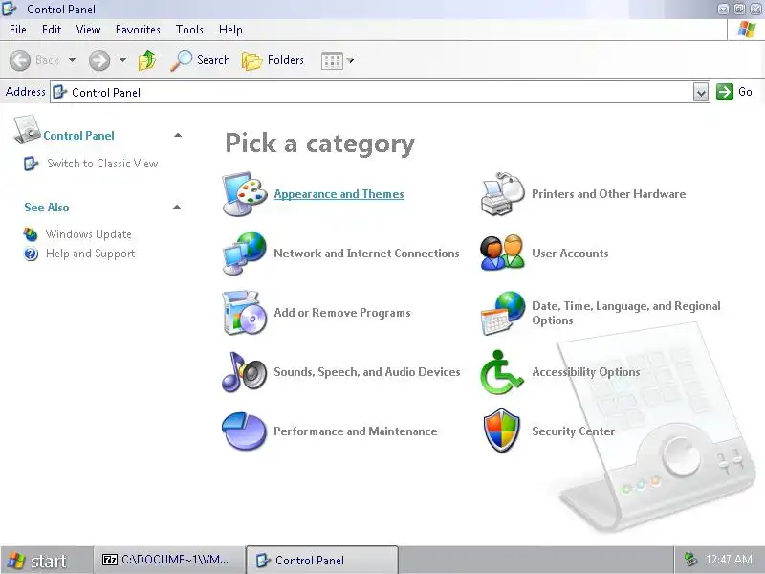Click the network tray icon near the clock

point(690,559)
